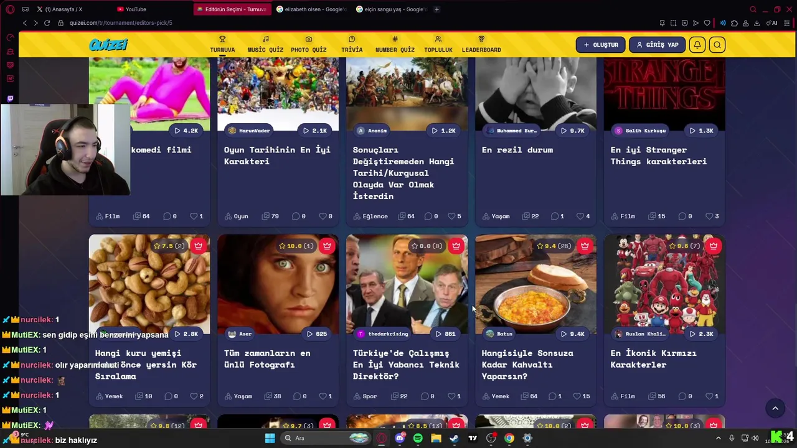Click the Giriş Yap login button
Screen dimensions: 797x448
(657, 45)
